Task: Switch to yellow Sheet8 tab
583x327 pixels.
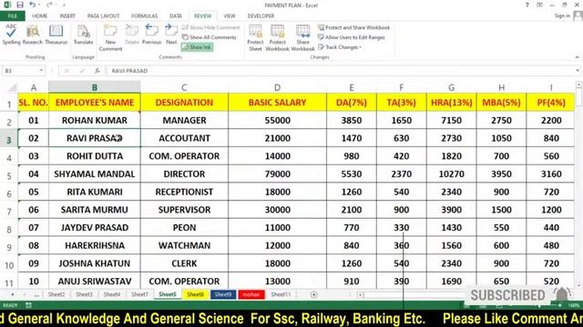Action: [x=195, y=294]
